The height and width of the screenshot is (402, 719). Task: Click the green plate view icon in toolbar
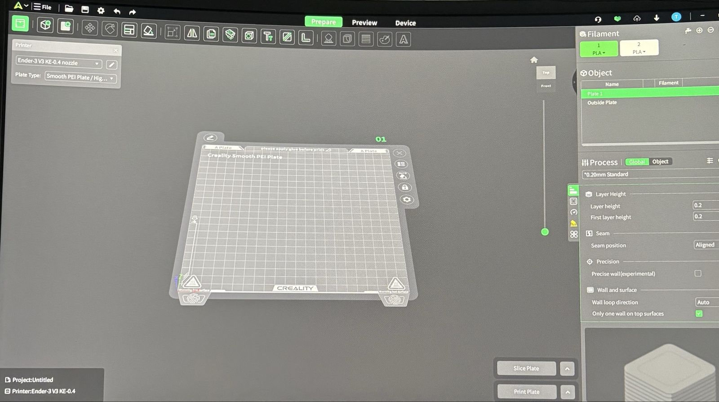(20, 23)
